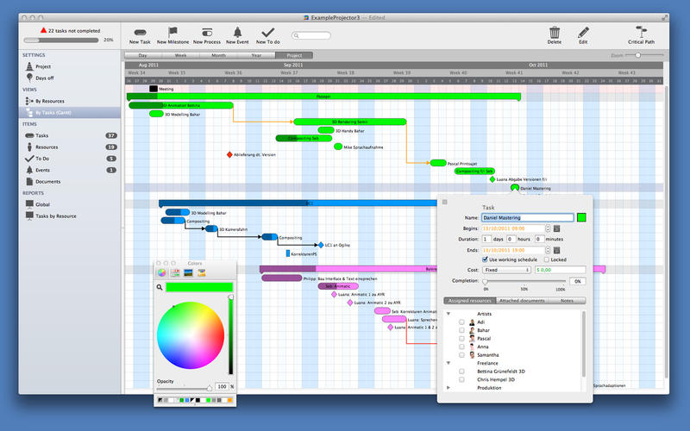Add a New Milestone from the toolbar
Screen dimensions: 690x431
tap(173, 31)
